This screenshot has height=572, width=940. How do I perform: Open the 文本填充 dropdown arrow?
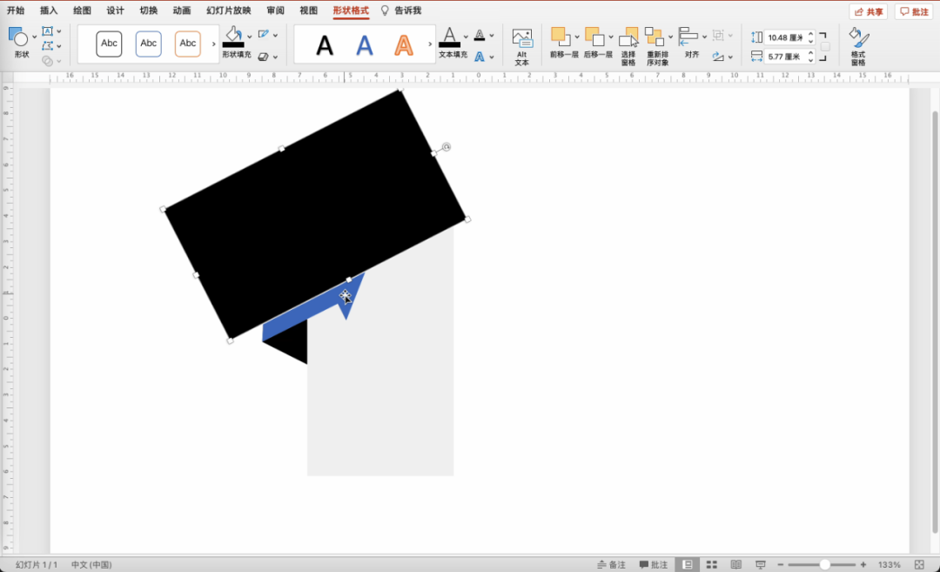click(466, 37)
